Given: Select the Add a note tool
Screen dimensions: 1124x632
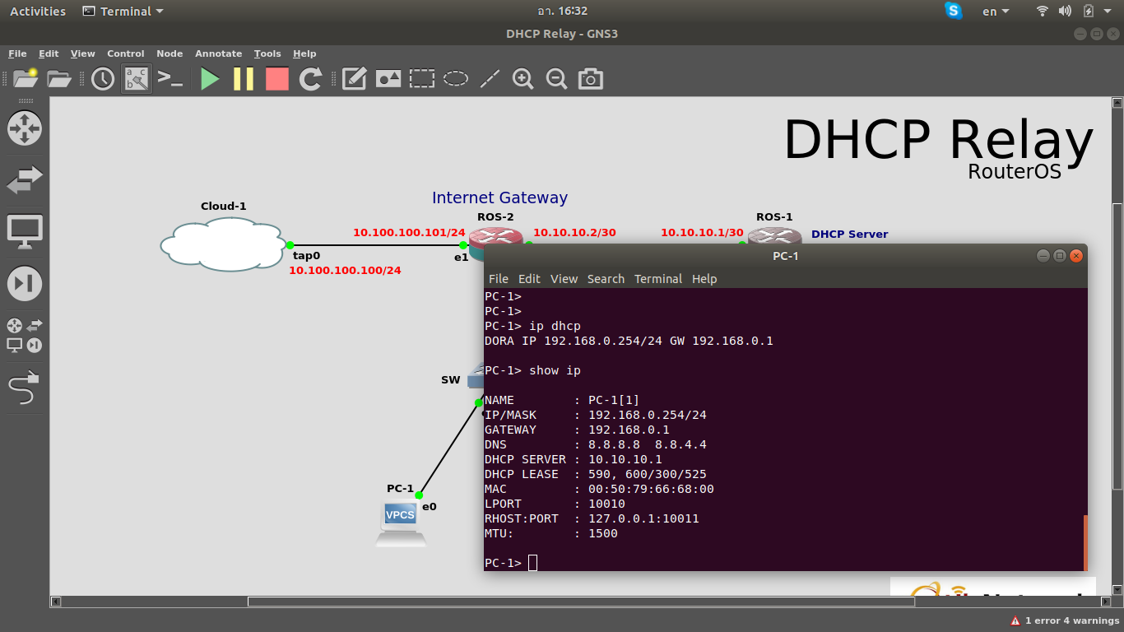Looking at the screenshot, I should click(x=354, y=79).
